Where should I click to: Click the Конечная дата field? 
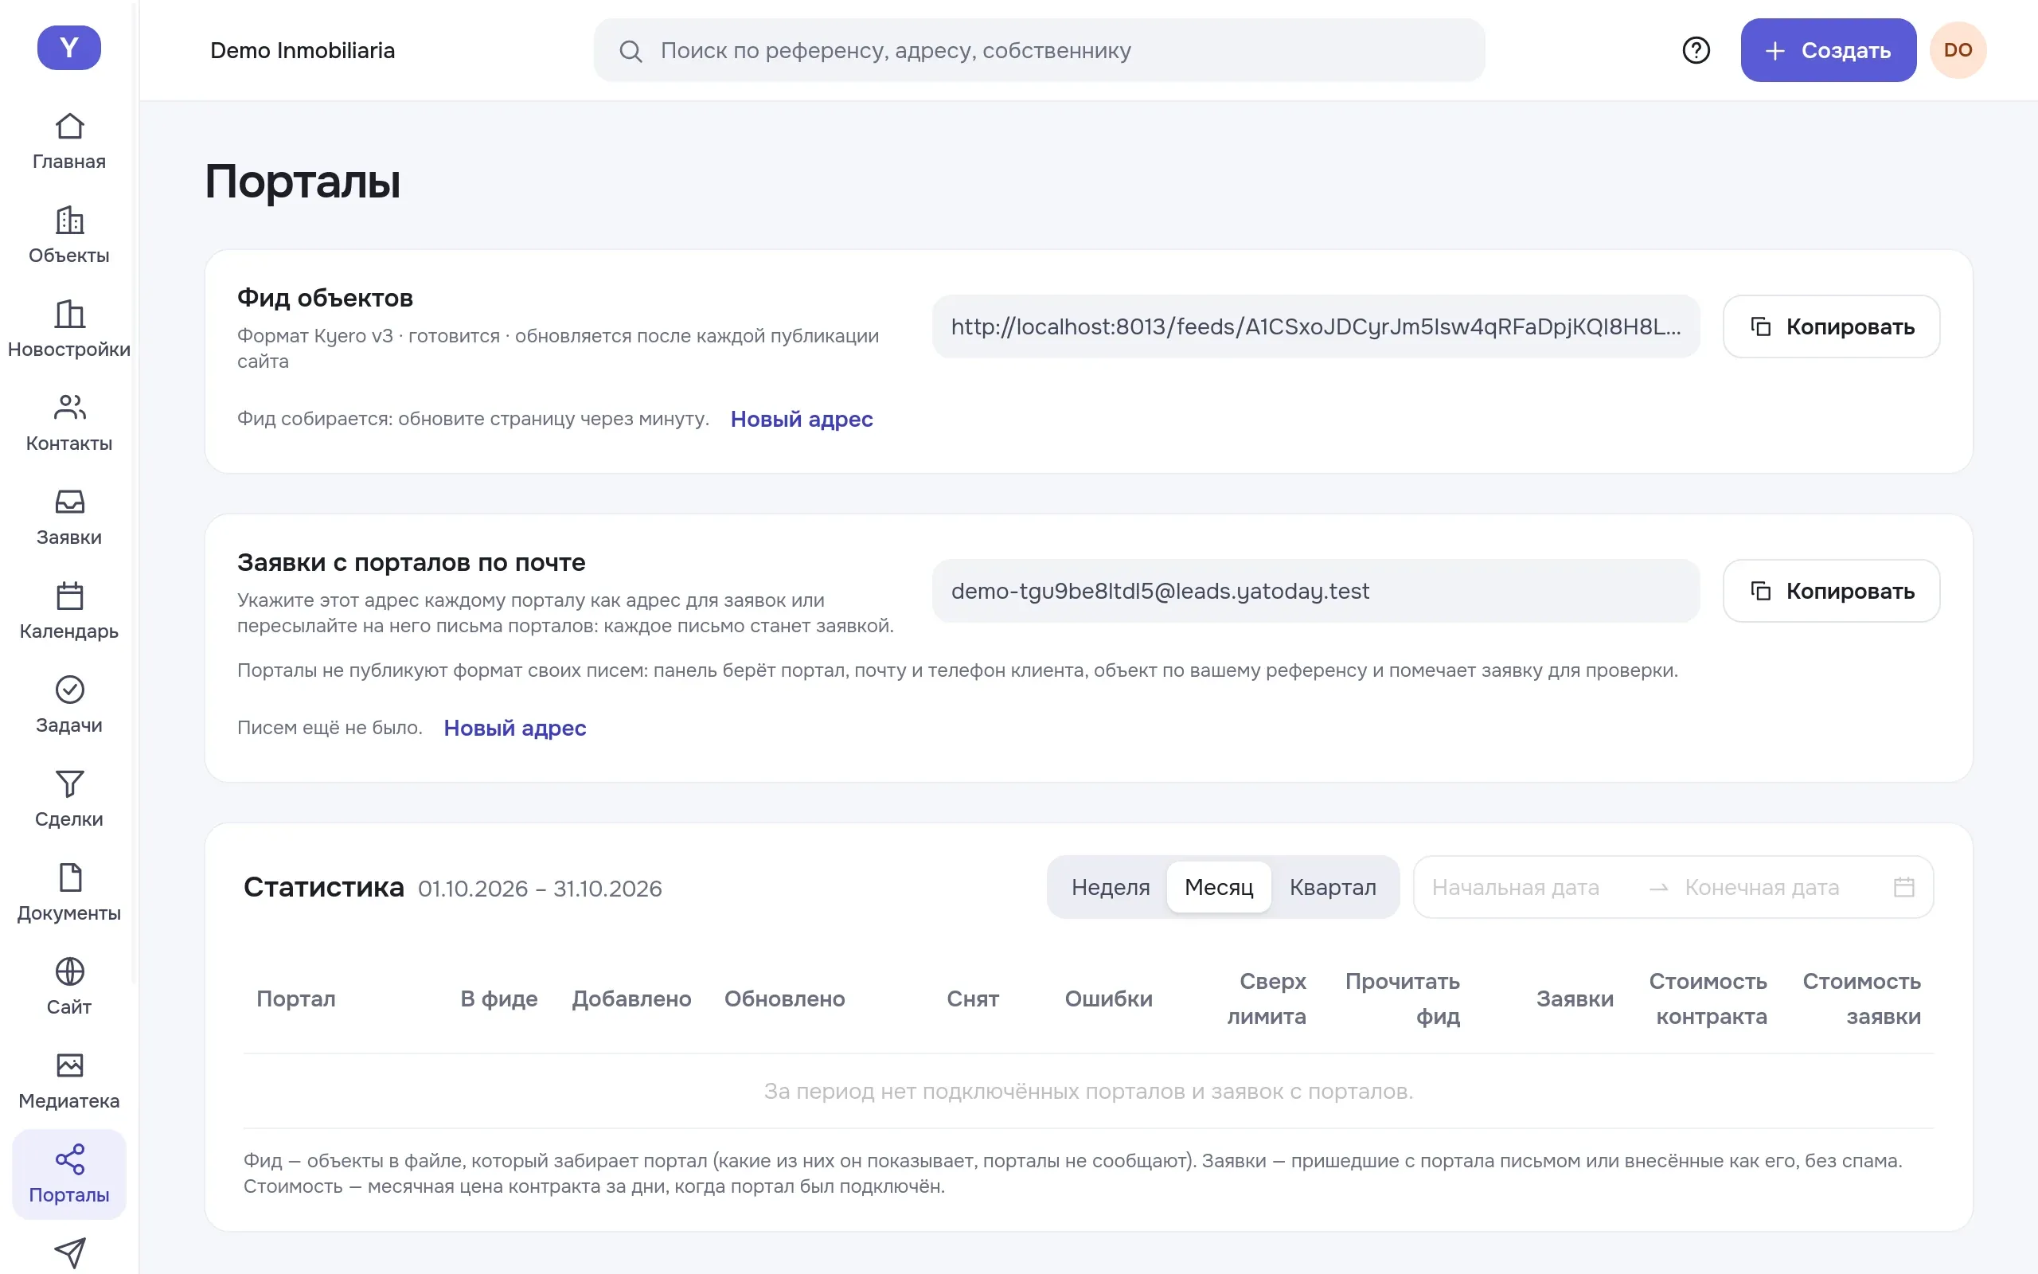coord(1777,888)
